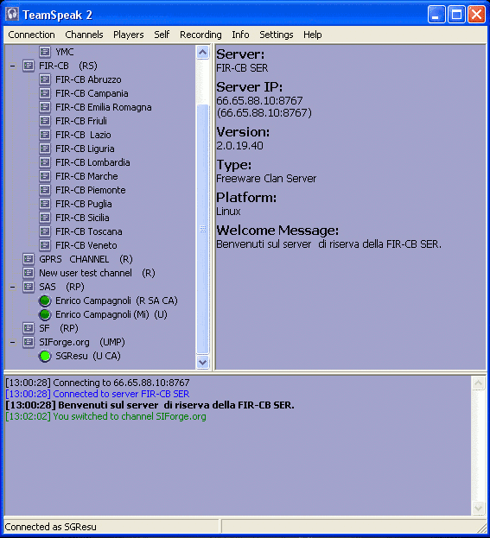Click 'You switched to channel SIForge.org' log line
This screenshot has width=490, height=538.
click(105, 416)
